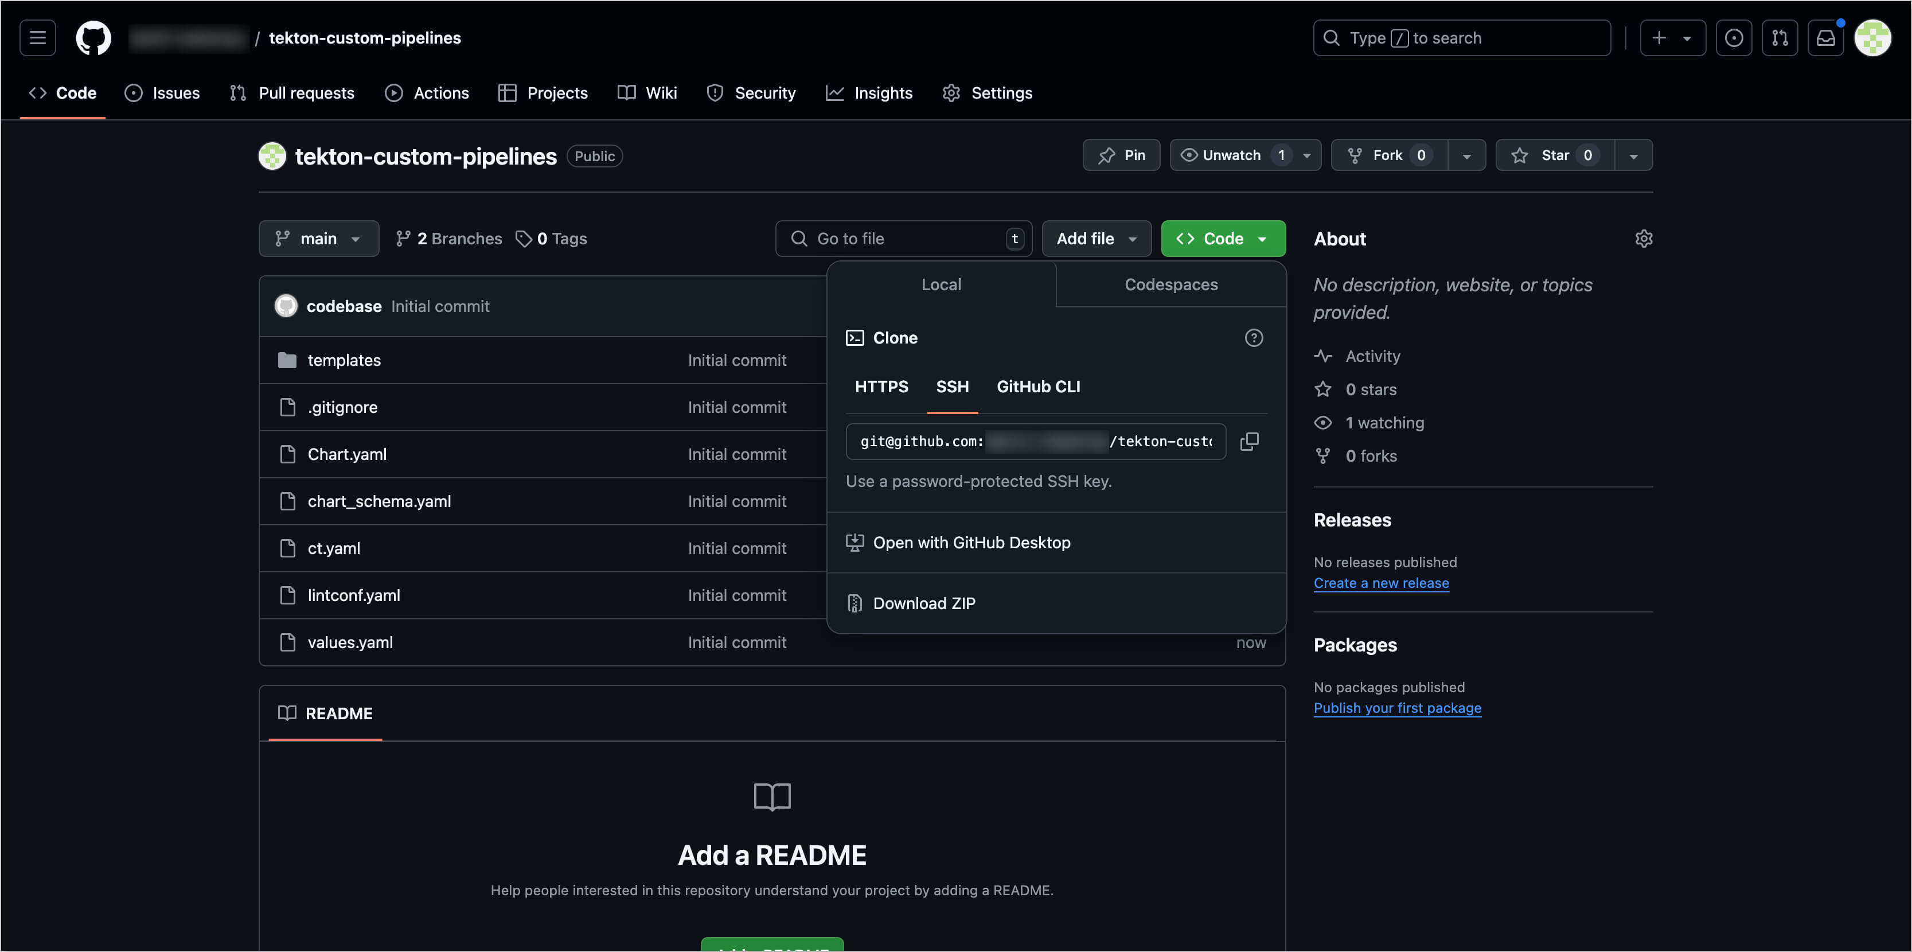Open the GitHub home page via the logo
Image resolution: width=1912 pixels, height=952 pixels.
tap(93, 38)
